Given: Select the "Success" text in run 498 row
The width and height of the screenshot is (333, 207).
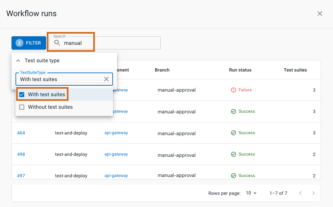Looking at the screenshot, I should [x=247, y=154].
